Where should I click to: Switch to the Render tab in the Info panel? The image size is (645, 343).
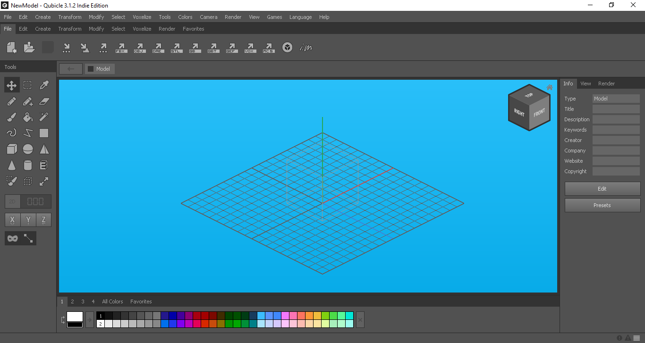[x=606, y=83]
